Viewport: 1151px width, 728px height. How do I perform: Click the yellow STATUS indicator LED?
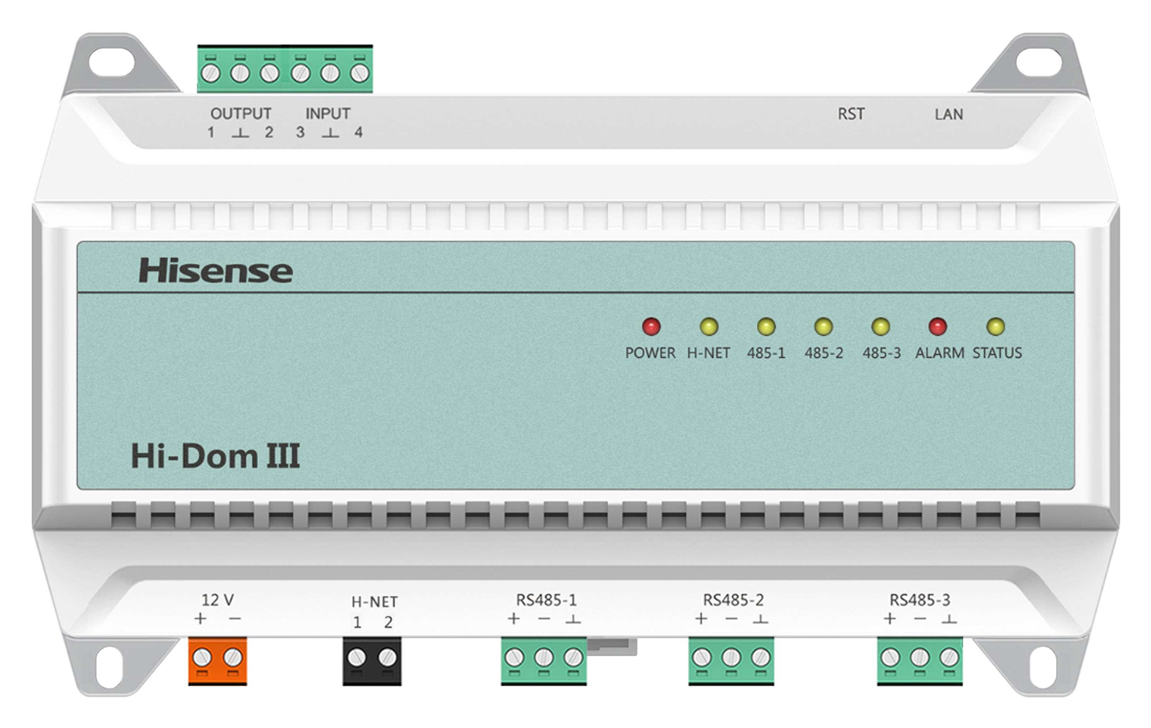click(996, 327)
